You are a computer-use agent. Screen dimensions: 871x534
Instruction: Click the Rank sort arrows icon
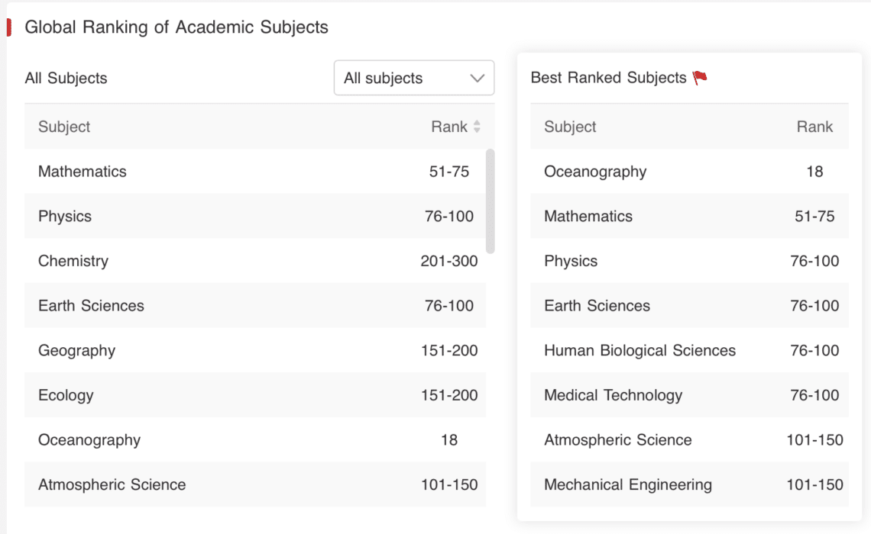coord(478,127)
